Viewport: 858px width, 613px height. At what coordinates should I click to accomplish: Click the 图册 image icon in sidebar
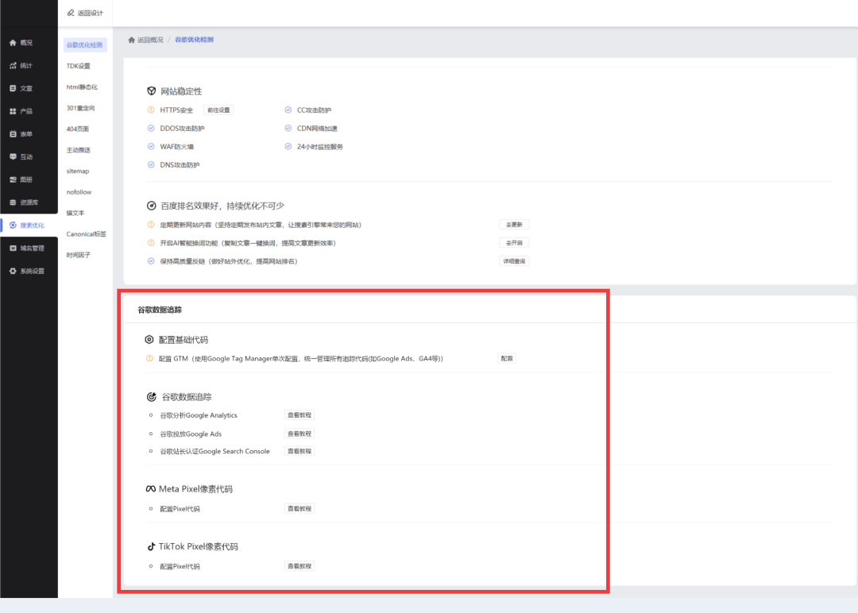[13, 179]
